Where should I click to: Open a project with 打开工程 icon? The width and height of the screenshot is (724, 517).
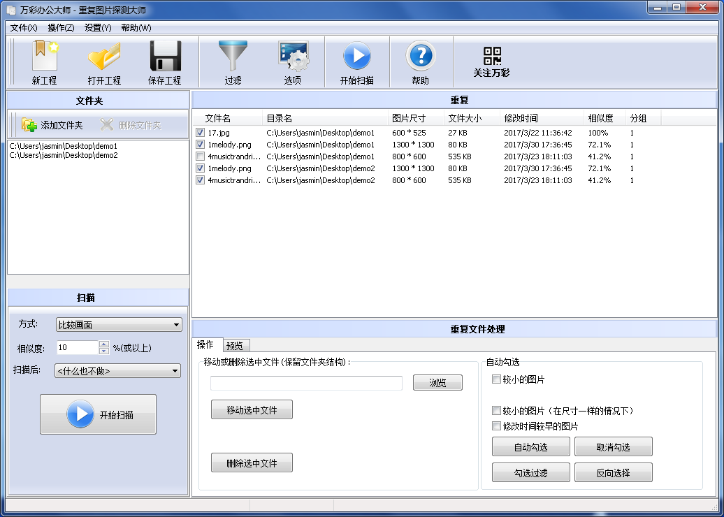pos(104,57)
